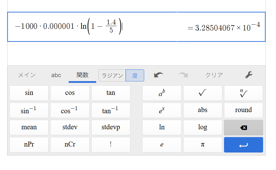
Task: Insert the square root symbol
Action: click(202, 93)
